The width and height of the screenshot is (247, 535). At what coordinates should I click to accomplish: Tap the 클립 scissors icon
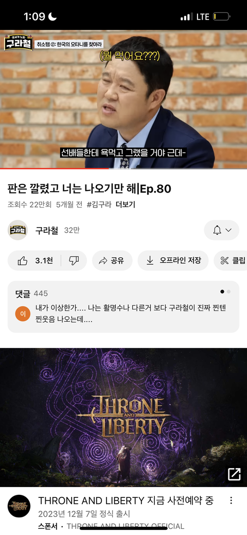pyautogui.click(x=224, y=261)
